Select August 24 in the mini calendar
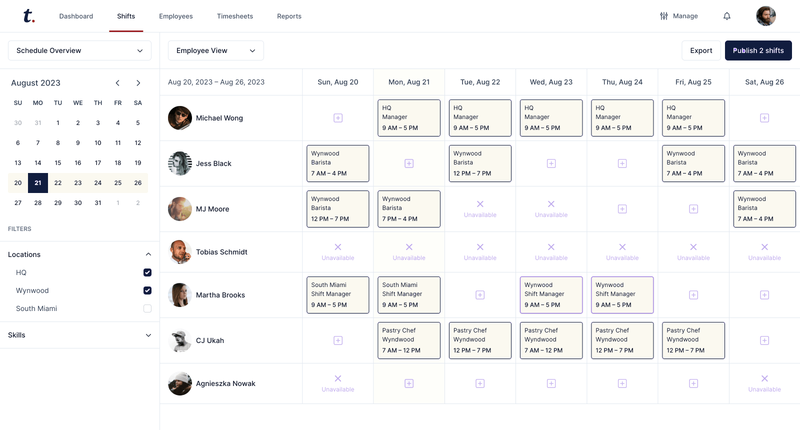The image size is (800, 430). [98, 183]
